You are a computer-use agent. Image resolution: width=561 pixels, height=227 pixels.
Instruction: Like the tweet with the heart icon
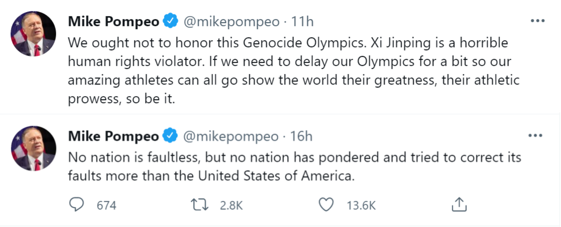click(x=327, y=205)
